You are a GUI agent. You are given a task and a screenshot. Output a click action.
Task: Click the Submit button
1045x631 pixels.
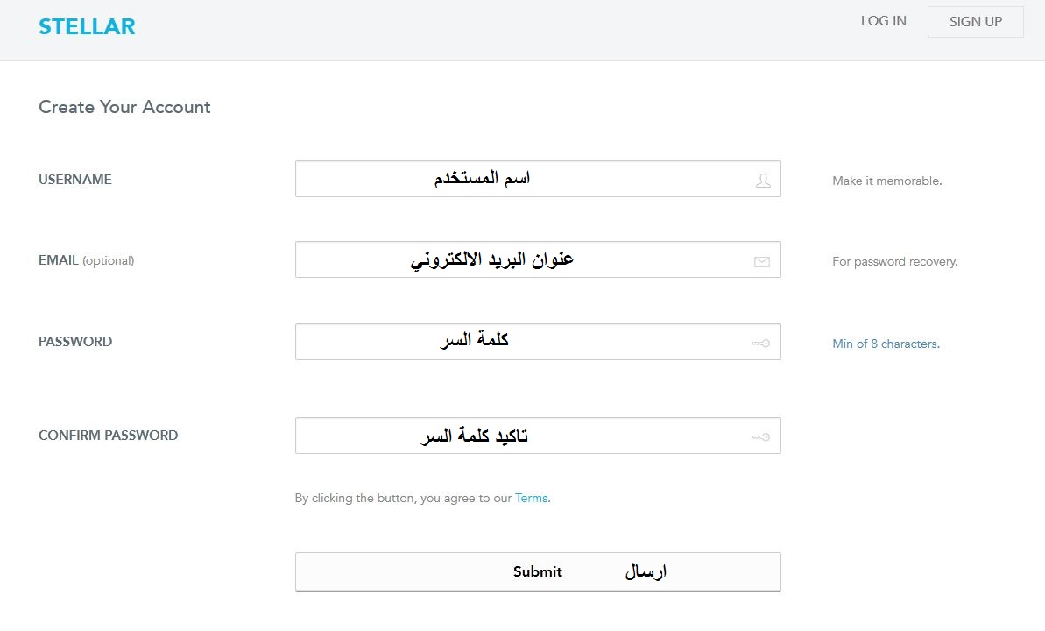pos(538,571)
